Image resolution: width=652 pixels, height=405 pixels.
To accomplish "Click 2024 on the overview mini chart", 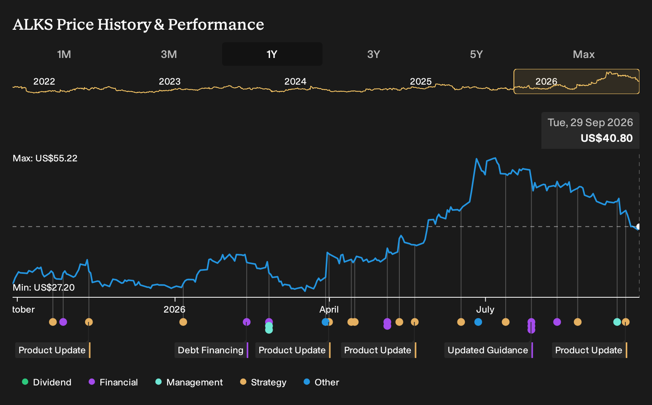I will pyautogui.click(x=295, y=81).
